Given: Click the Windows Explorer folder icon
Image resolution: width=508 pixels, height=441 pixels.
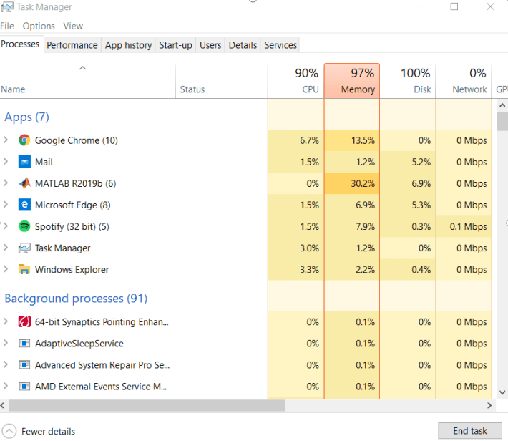Looking at the screenshot, I should tap(24, 270).
